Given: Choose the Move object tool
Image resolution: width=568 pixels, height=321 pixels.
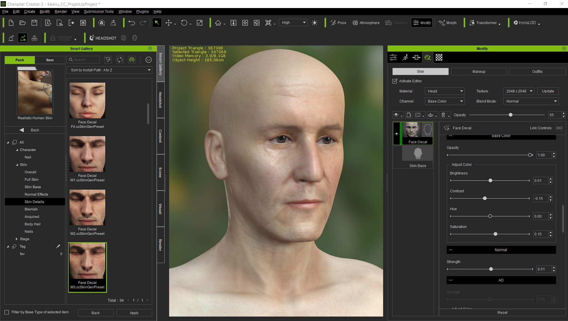Looking at the screenshot, I should click(x=169, y=23).
